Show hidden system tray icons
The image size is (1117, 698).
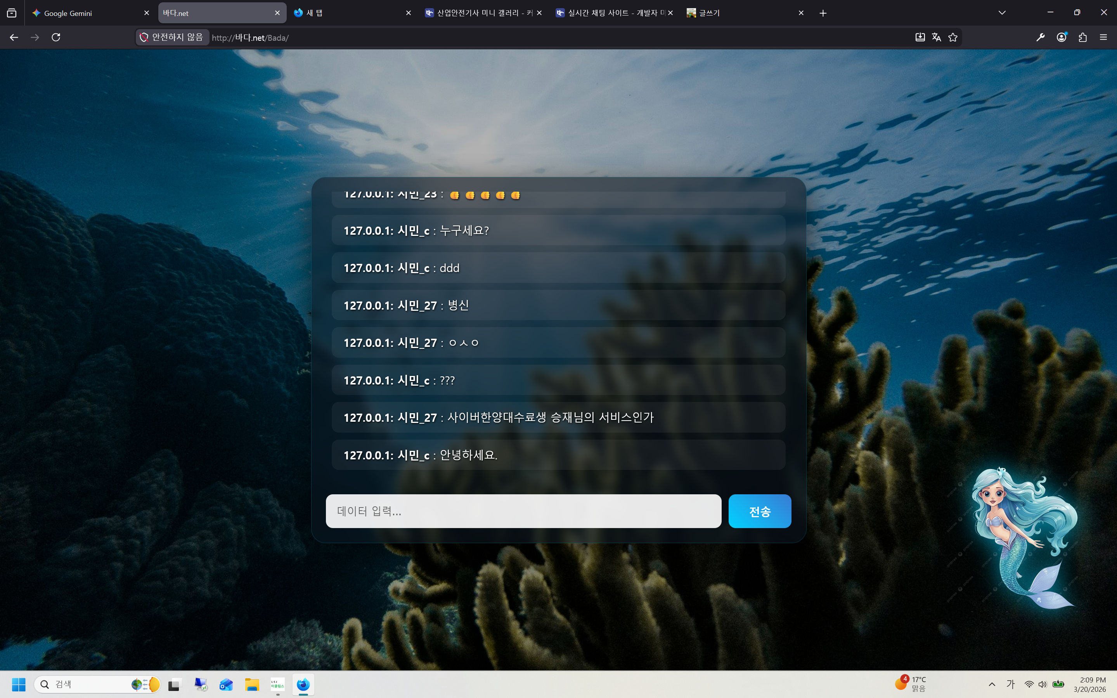pyautogui.click(x=991, y=684)
